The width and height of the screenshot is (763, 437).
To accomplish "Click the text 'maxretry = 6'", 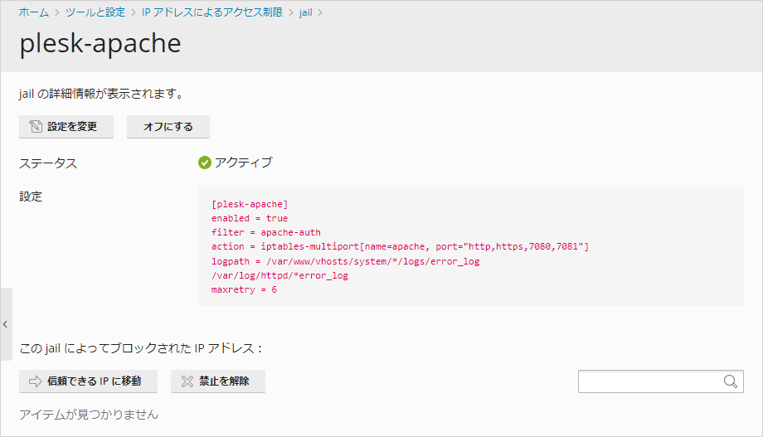I will coord(245,289).
